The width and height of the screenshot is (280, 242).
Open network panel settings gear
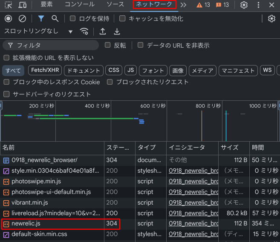pyautogui.click(x=271, y=19)
